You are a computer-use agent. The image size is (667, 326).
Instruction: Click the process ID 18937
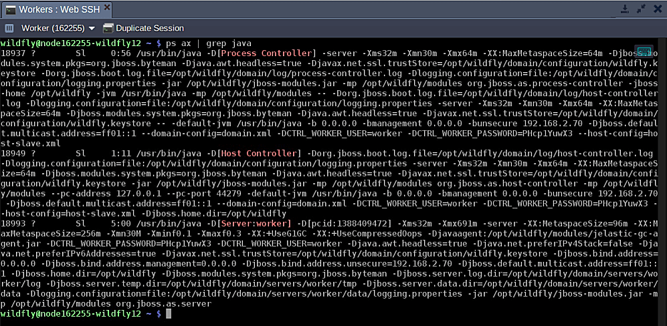13,53
